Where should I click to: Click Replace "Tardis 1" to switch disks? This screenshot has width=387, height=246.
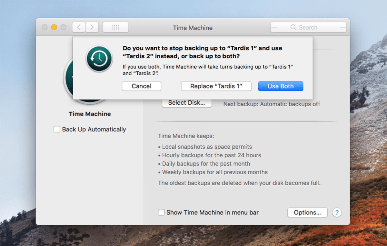tap(216, 86)
